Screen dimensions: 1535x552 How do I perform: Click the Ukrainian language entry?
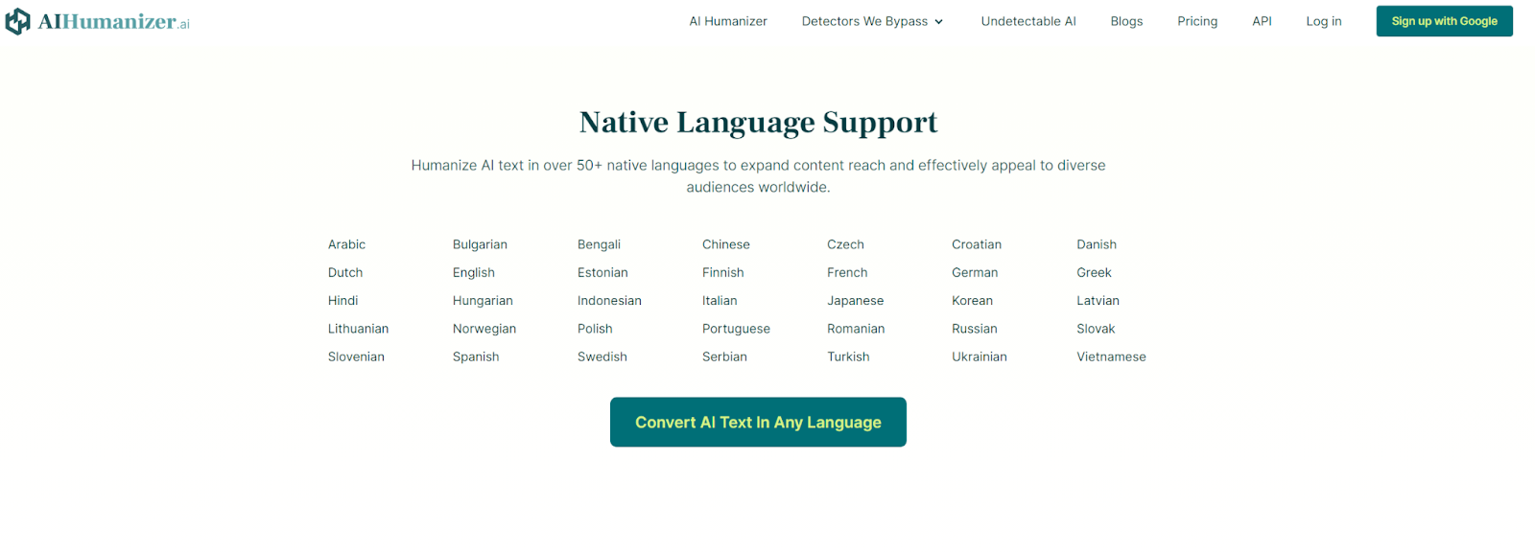(980, 356)
